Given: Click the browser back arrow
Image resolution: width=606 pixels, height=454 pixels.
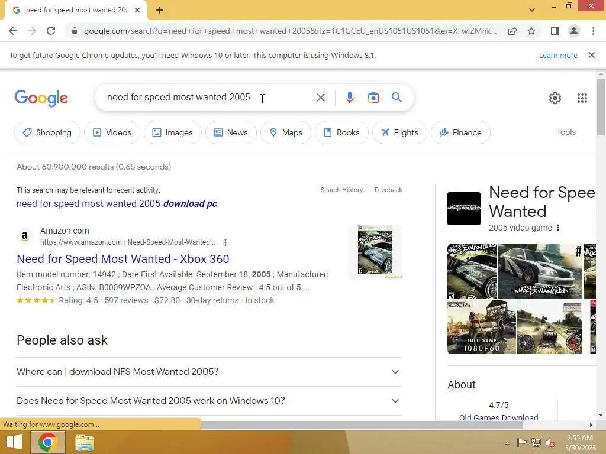Looking at the screenshot, I should [x=13, y=31].
